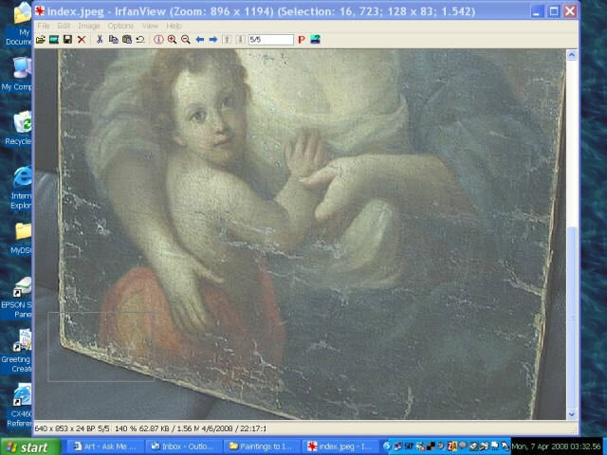Open the Options menu
Viewport: 607px width, 455px height.
click(120, 26)
